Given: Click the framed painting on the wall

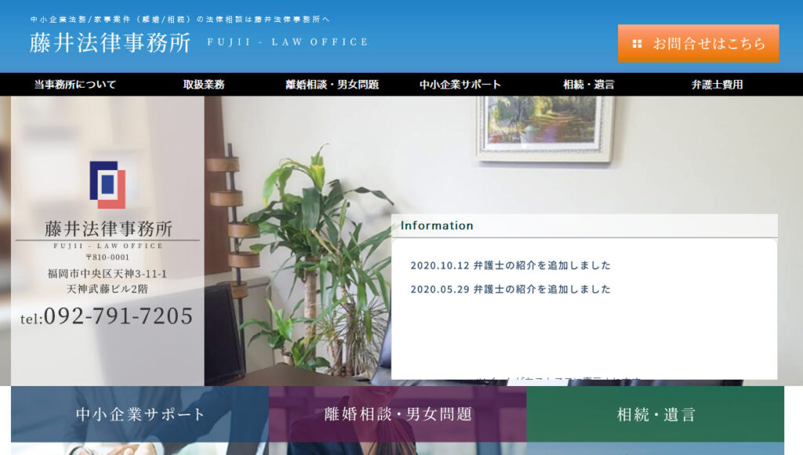Looking at the screenshot, I should 544,126.
